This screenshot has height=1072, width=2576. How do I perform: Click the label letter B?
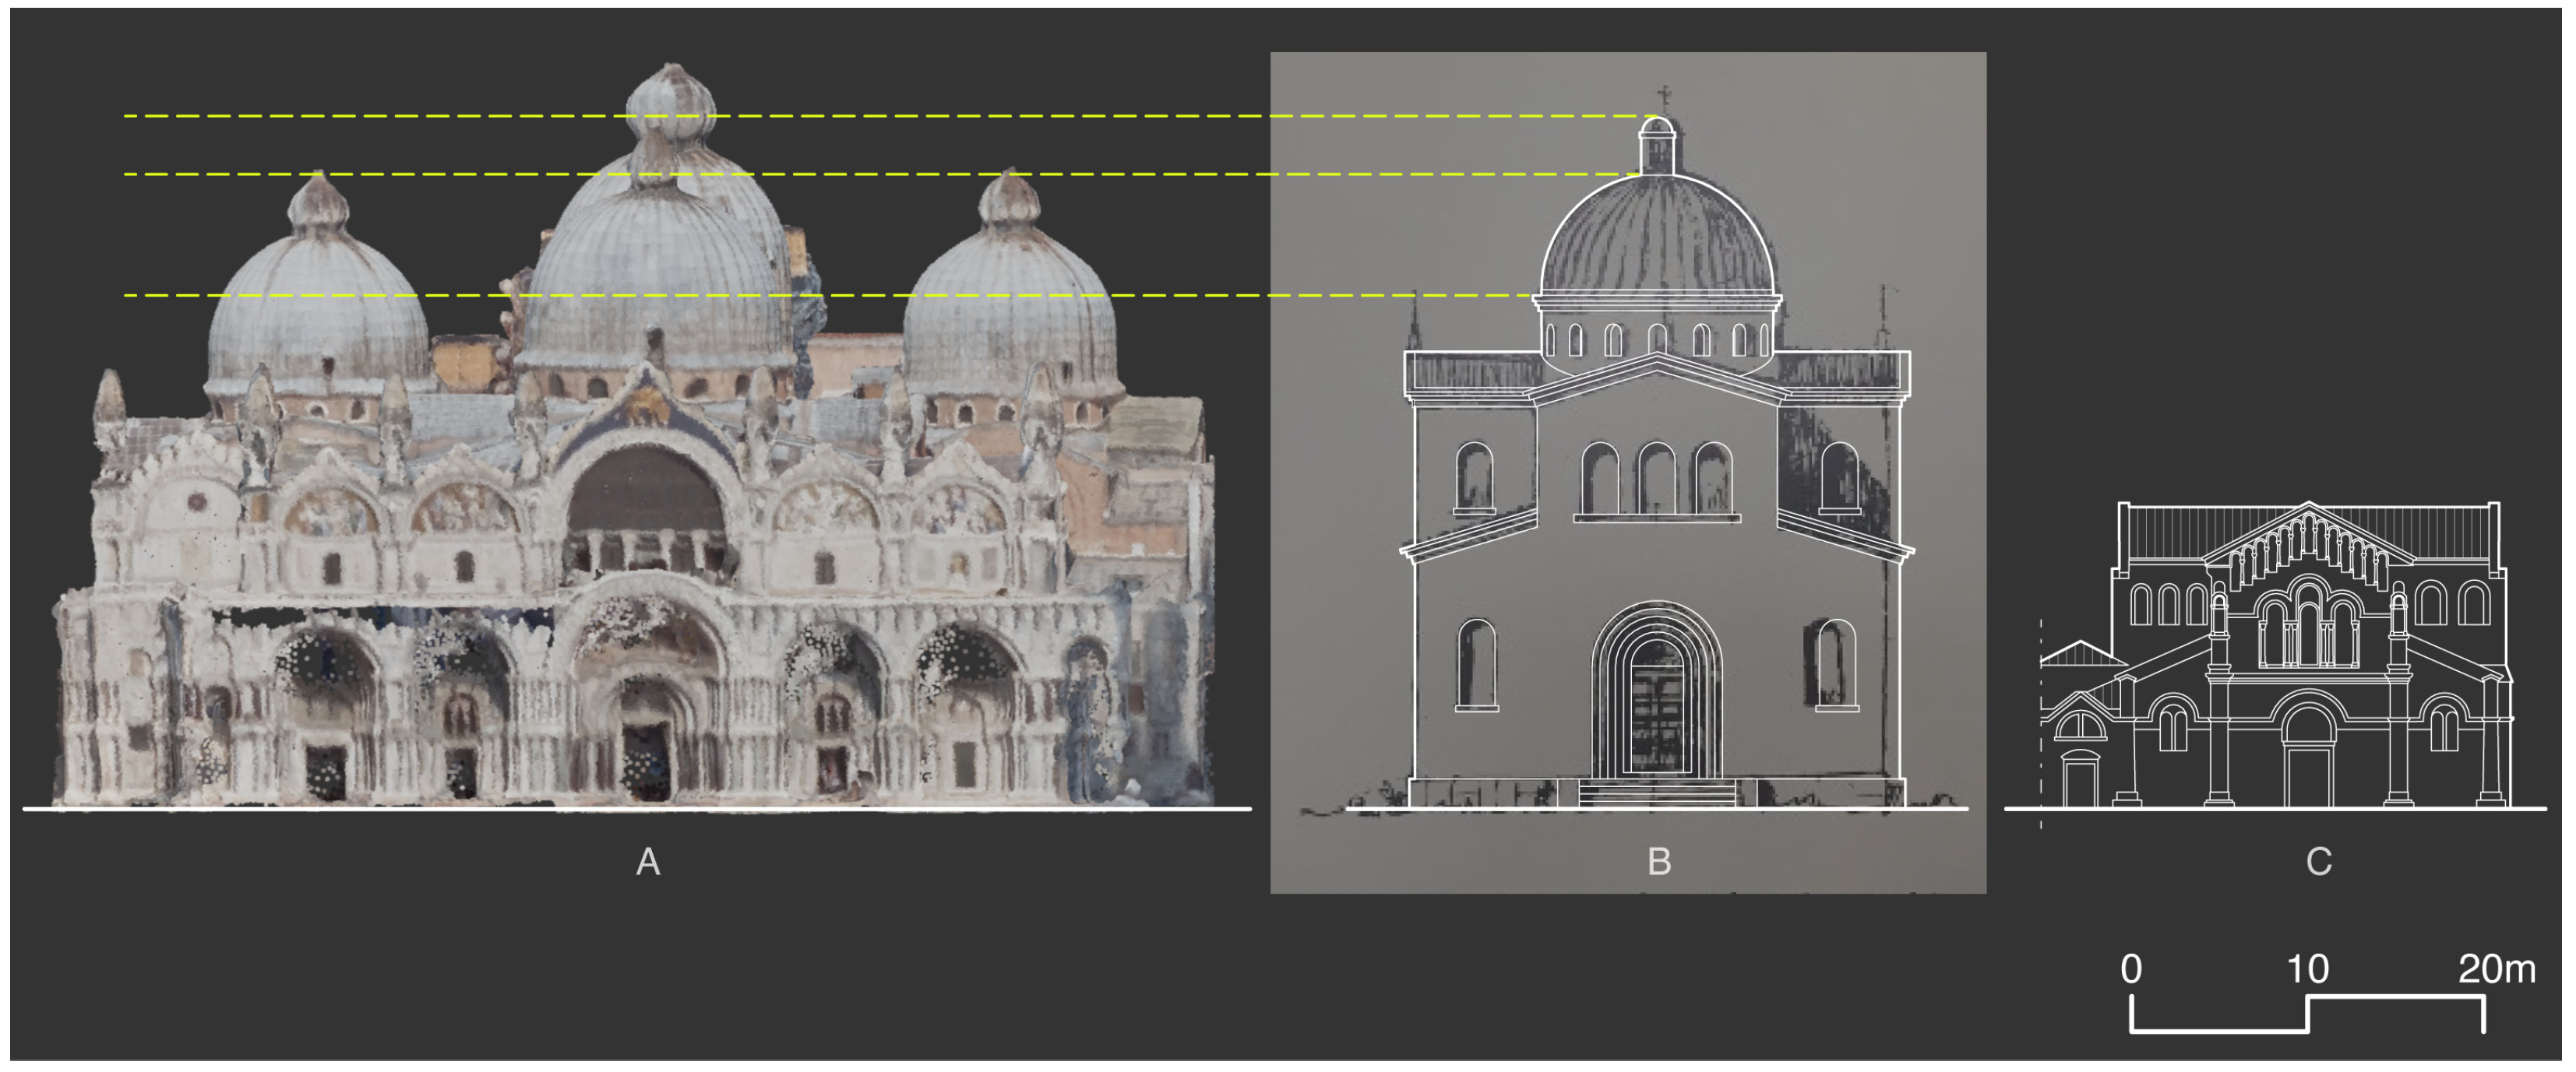[1659, 863]
